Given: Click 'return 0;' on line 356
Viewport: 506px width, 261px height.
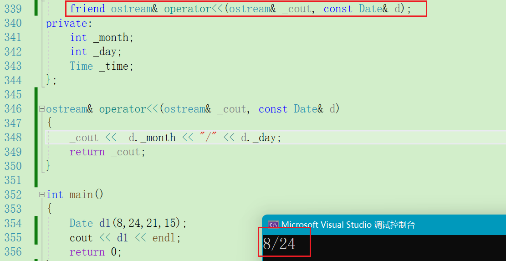Looking at the screenshot, I should (x=96, y=251).
